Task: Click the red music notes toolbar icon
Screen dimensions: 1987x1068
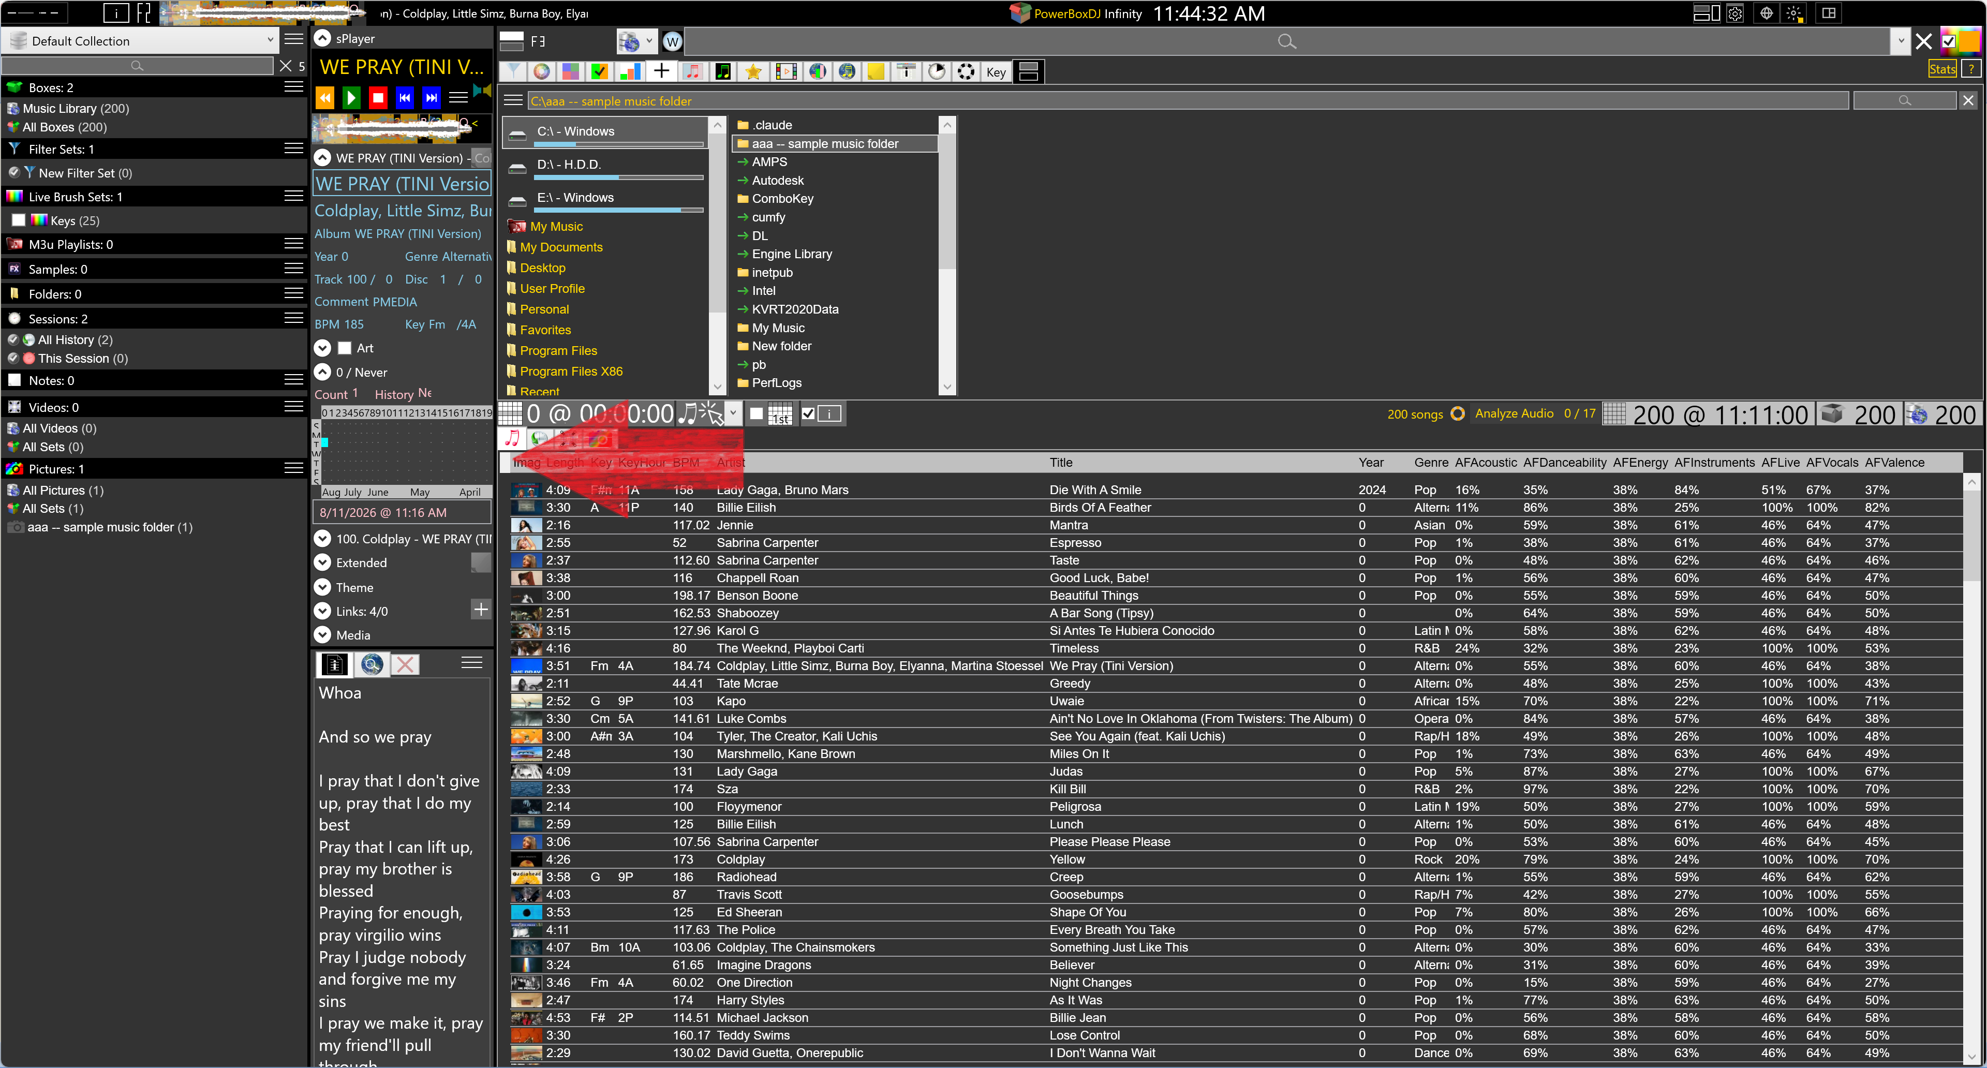Action: tap(692, 72)
